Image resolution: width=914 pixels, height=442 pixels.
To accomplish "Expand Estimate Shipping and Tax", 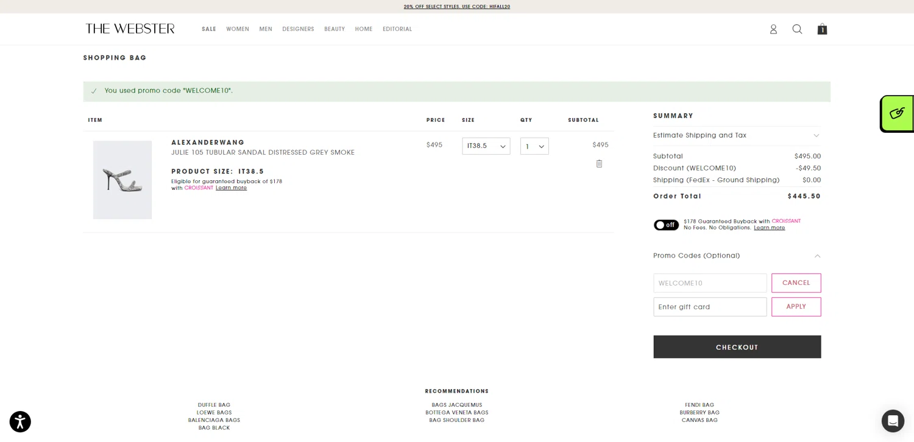I will pyautogui.click(x=737, y=135).
